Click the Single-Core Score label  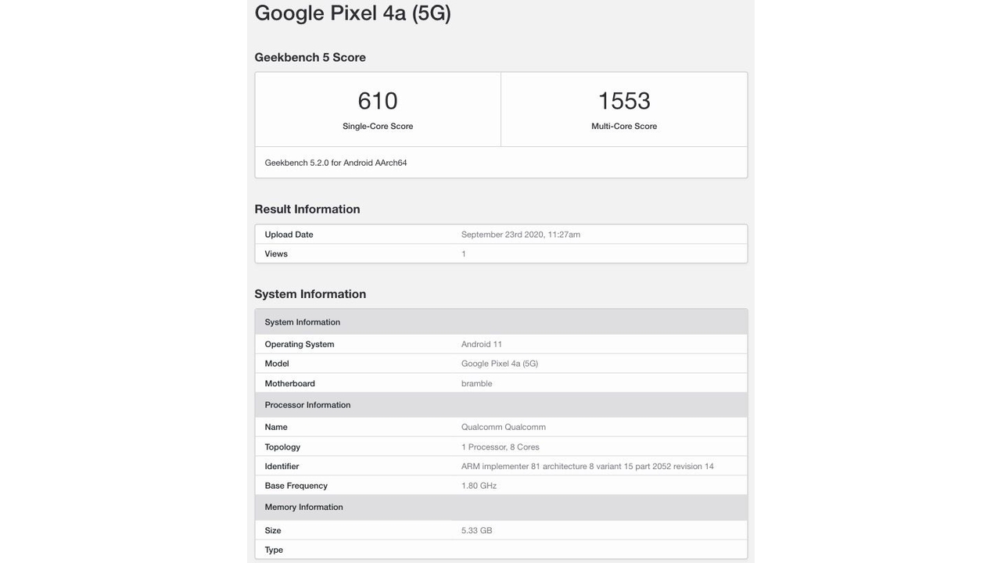tap(378, 126)
